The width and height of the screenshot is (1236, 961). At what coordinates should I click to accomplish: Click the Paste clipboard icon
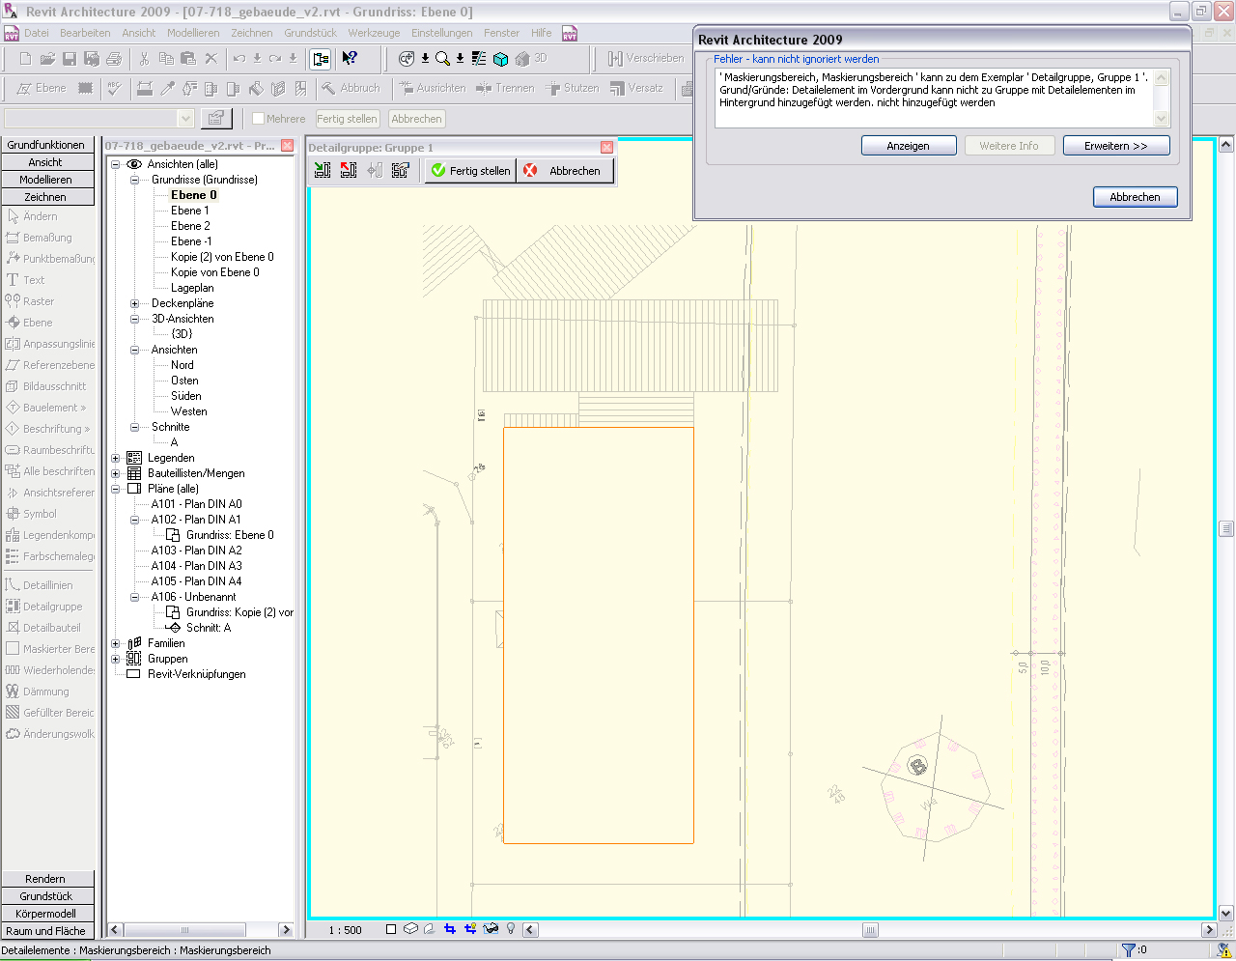pyautogui.click(x=188, y=59)
